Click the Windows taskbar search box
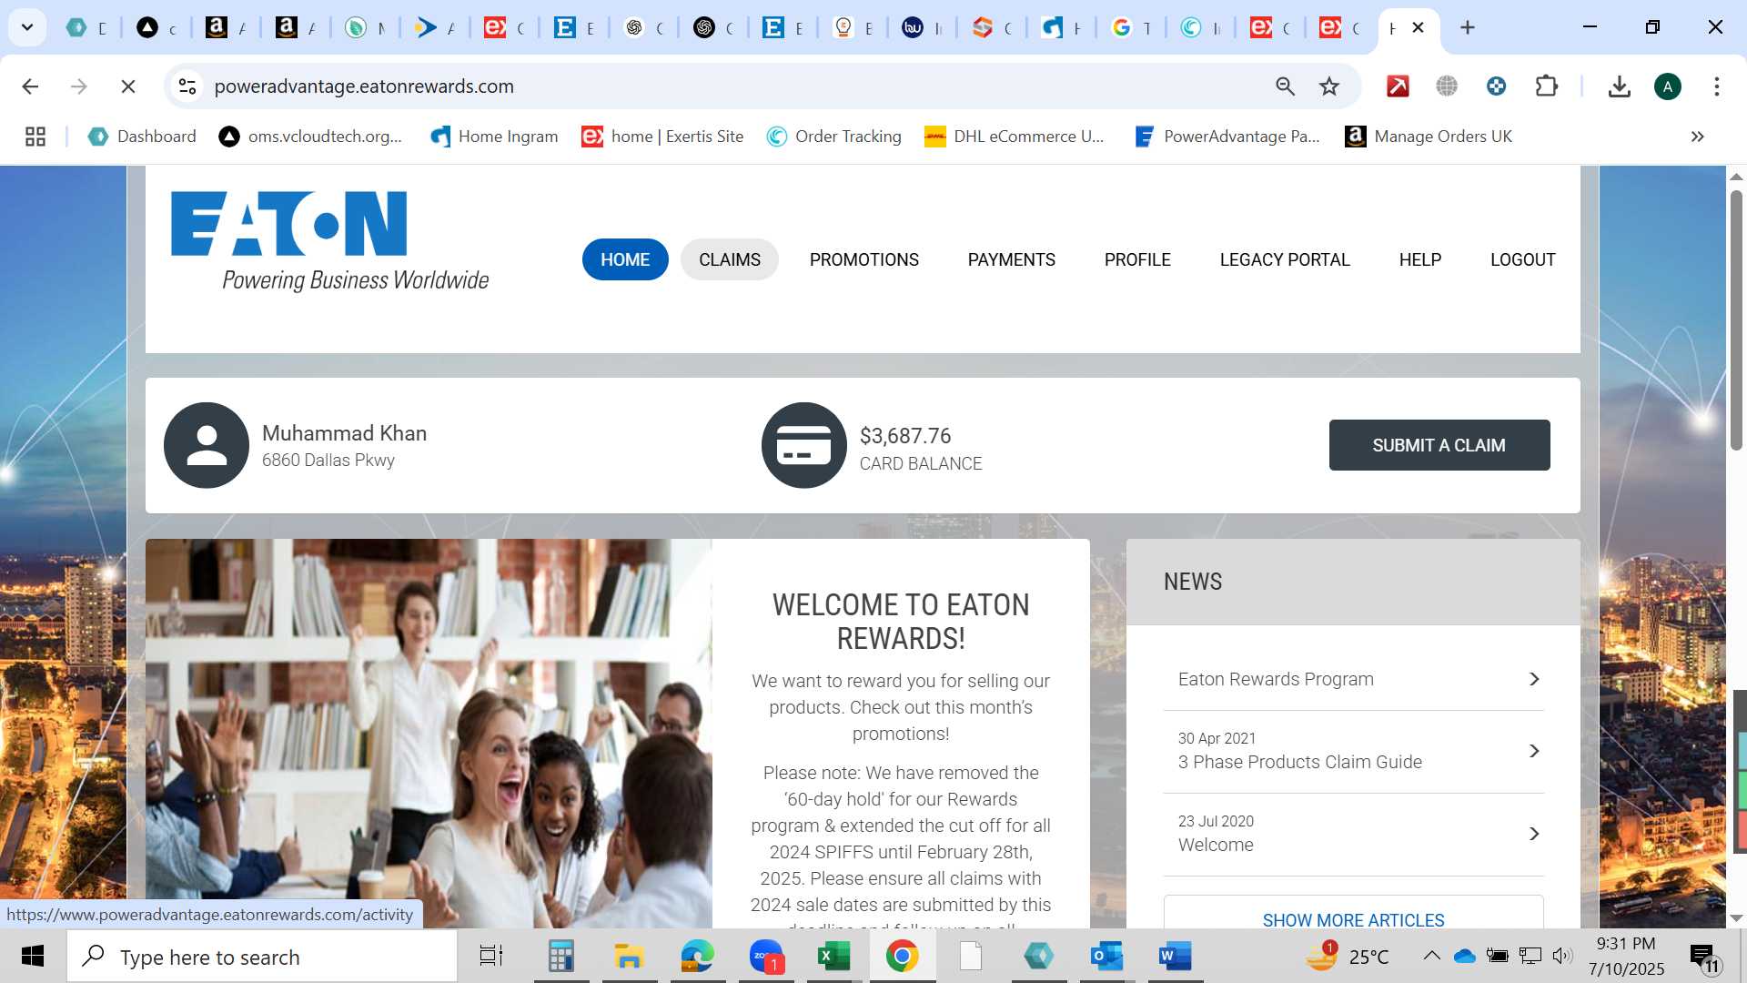Screen dimensions: 1747x983 click(x=262, y=957)
